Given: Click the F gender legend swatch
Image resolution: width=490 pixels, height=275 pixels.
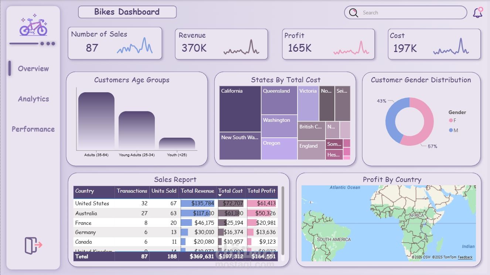Looking at the screenshot, I should point(451,120).
